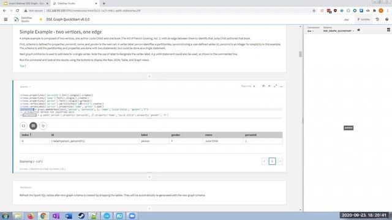Viewport: 392px width, 220px height.
Task: Go to previous results page
Action: 264,161
